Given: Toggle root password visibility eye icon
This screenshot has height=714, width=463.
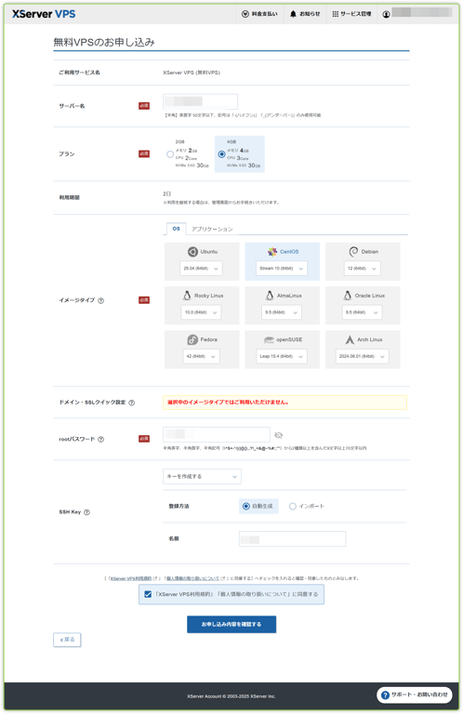Looking at the screenshot, I should pos(279,435).
